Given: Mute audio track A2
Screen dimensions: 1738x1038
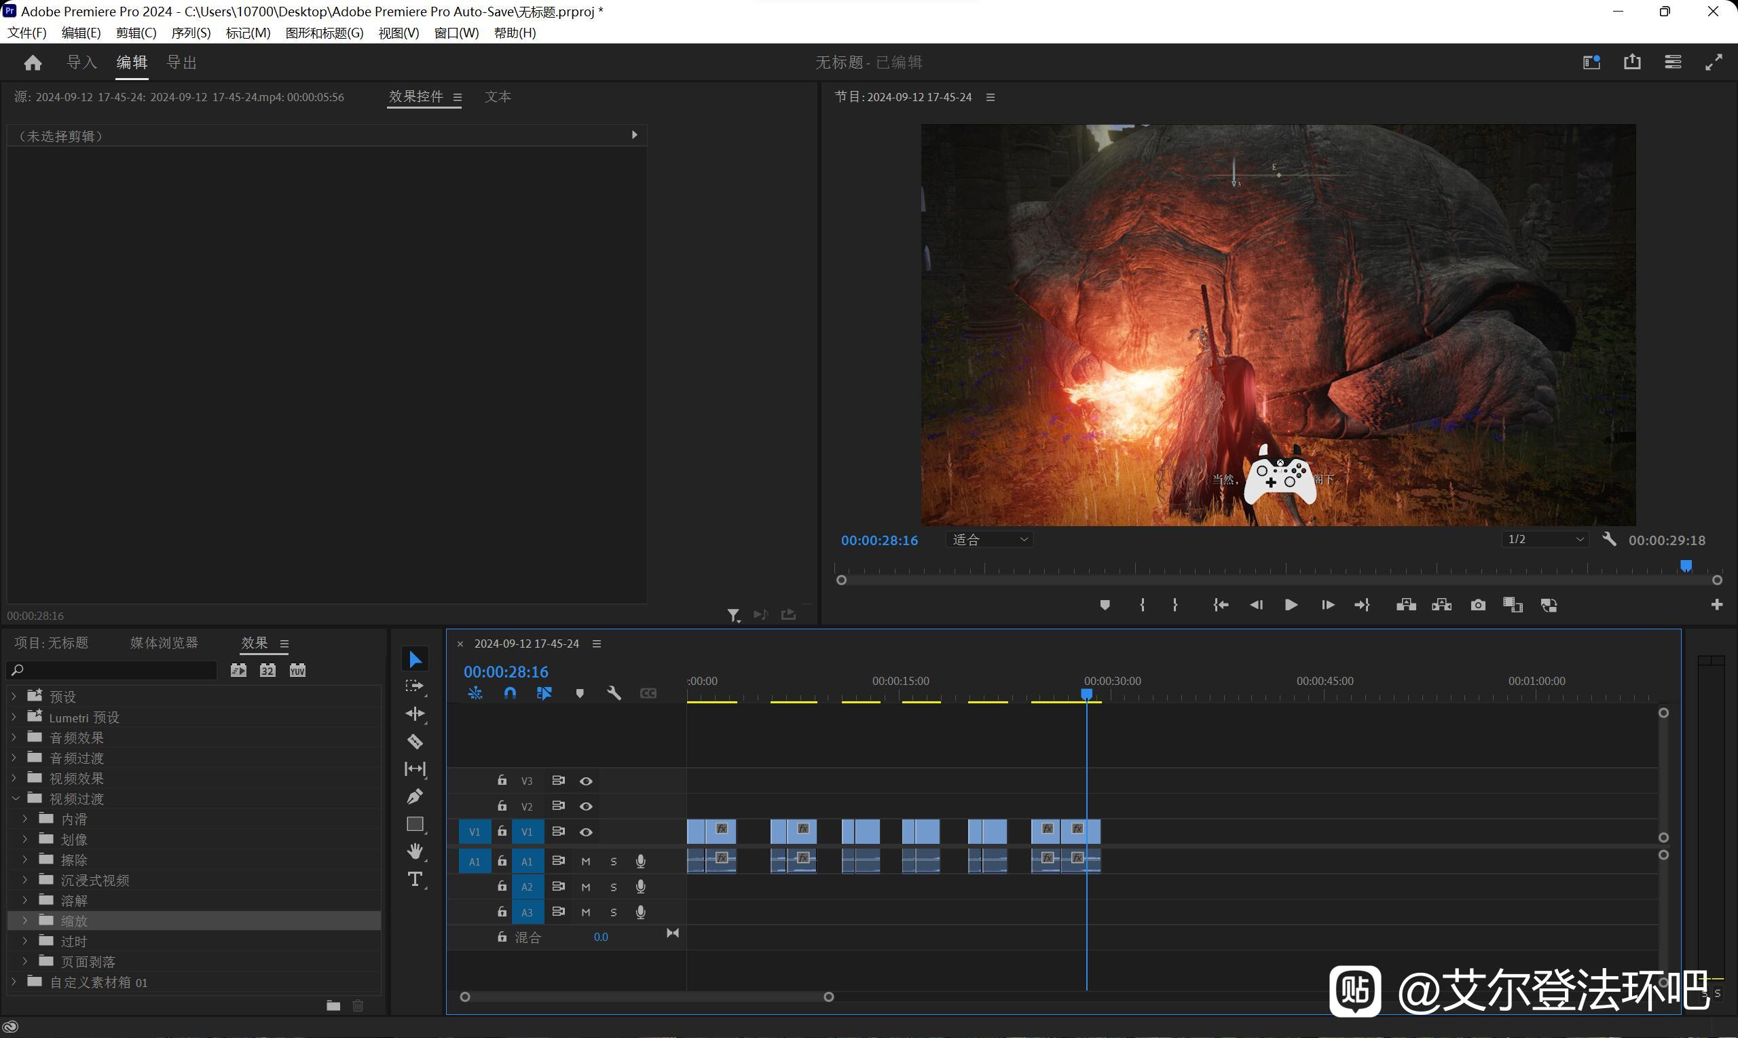Looking at the screenshot, I should (586, 887).
